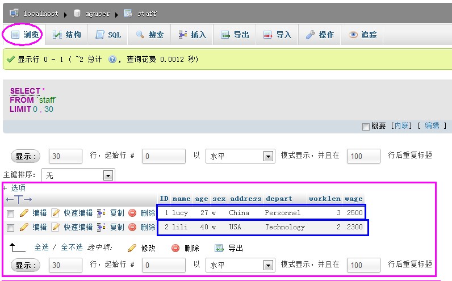
Task: Sort by the name column header
Action: (x=181, y=199)
